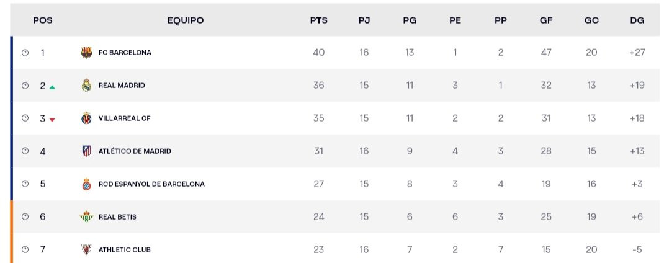
Task: Sort by DG goal difference header
Action: (x=637, y=20)
